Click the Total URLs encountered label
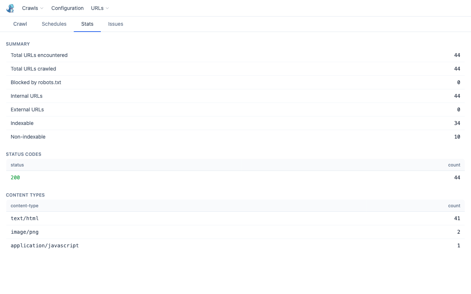The height and width of the screenshot is (294, 471). [x=39, y=55]
